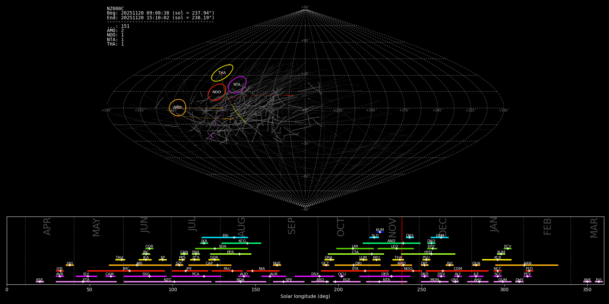Click the "+270" right ascension label on the map
The height and width of the screenshot is (304, 609).
[403, 110]
